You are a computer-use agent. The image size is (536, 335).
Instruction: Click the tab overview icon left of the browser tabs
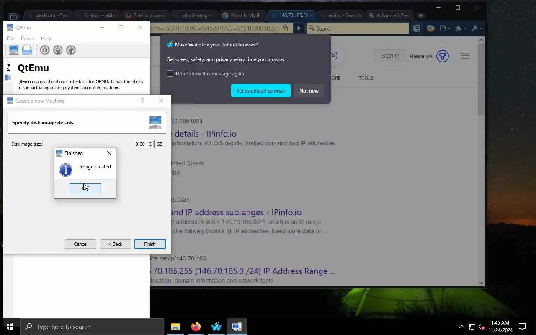point(13,17)
